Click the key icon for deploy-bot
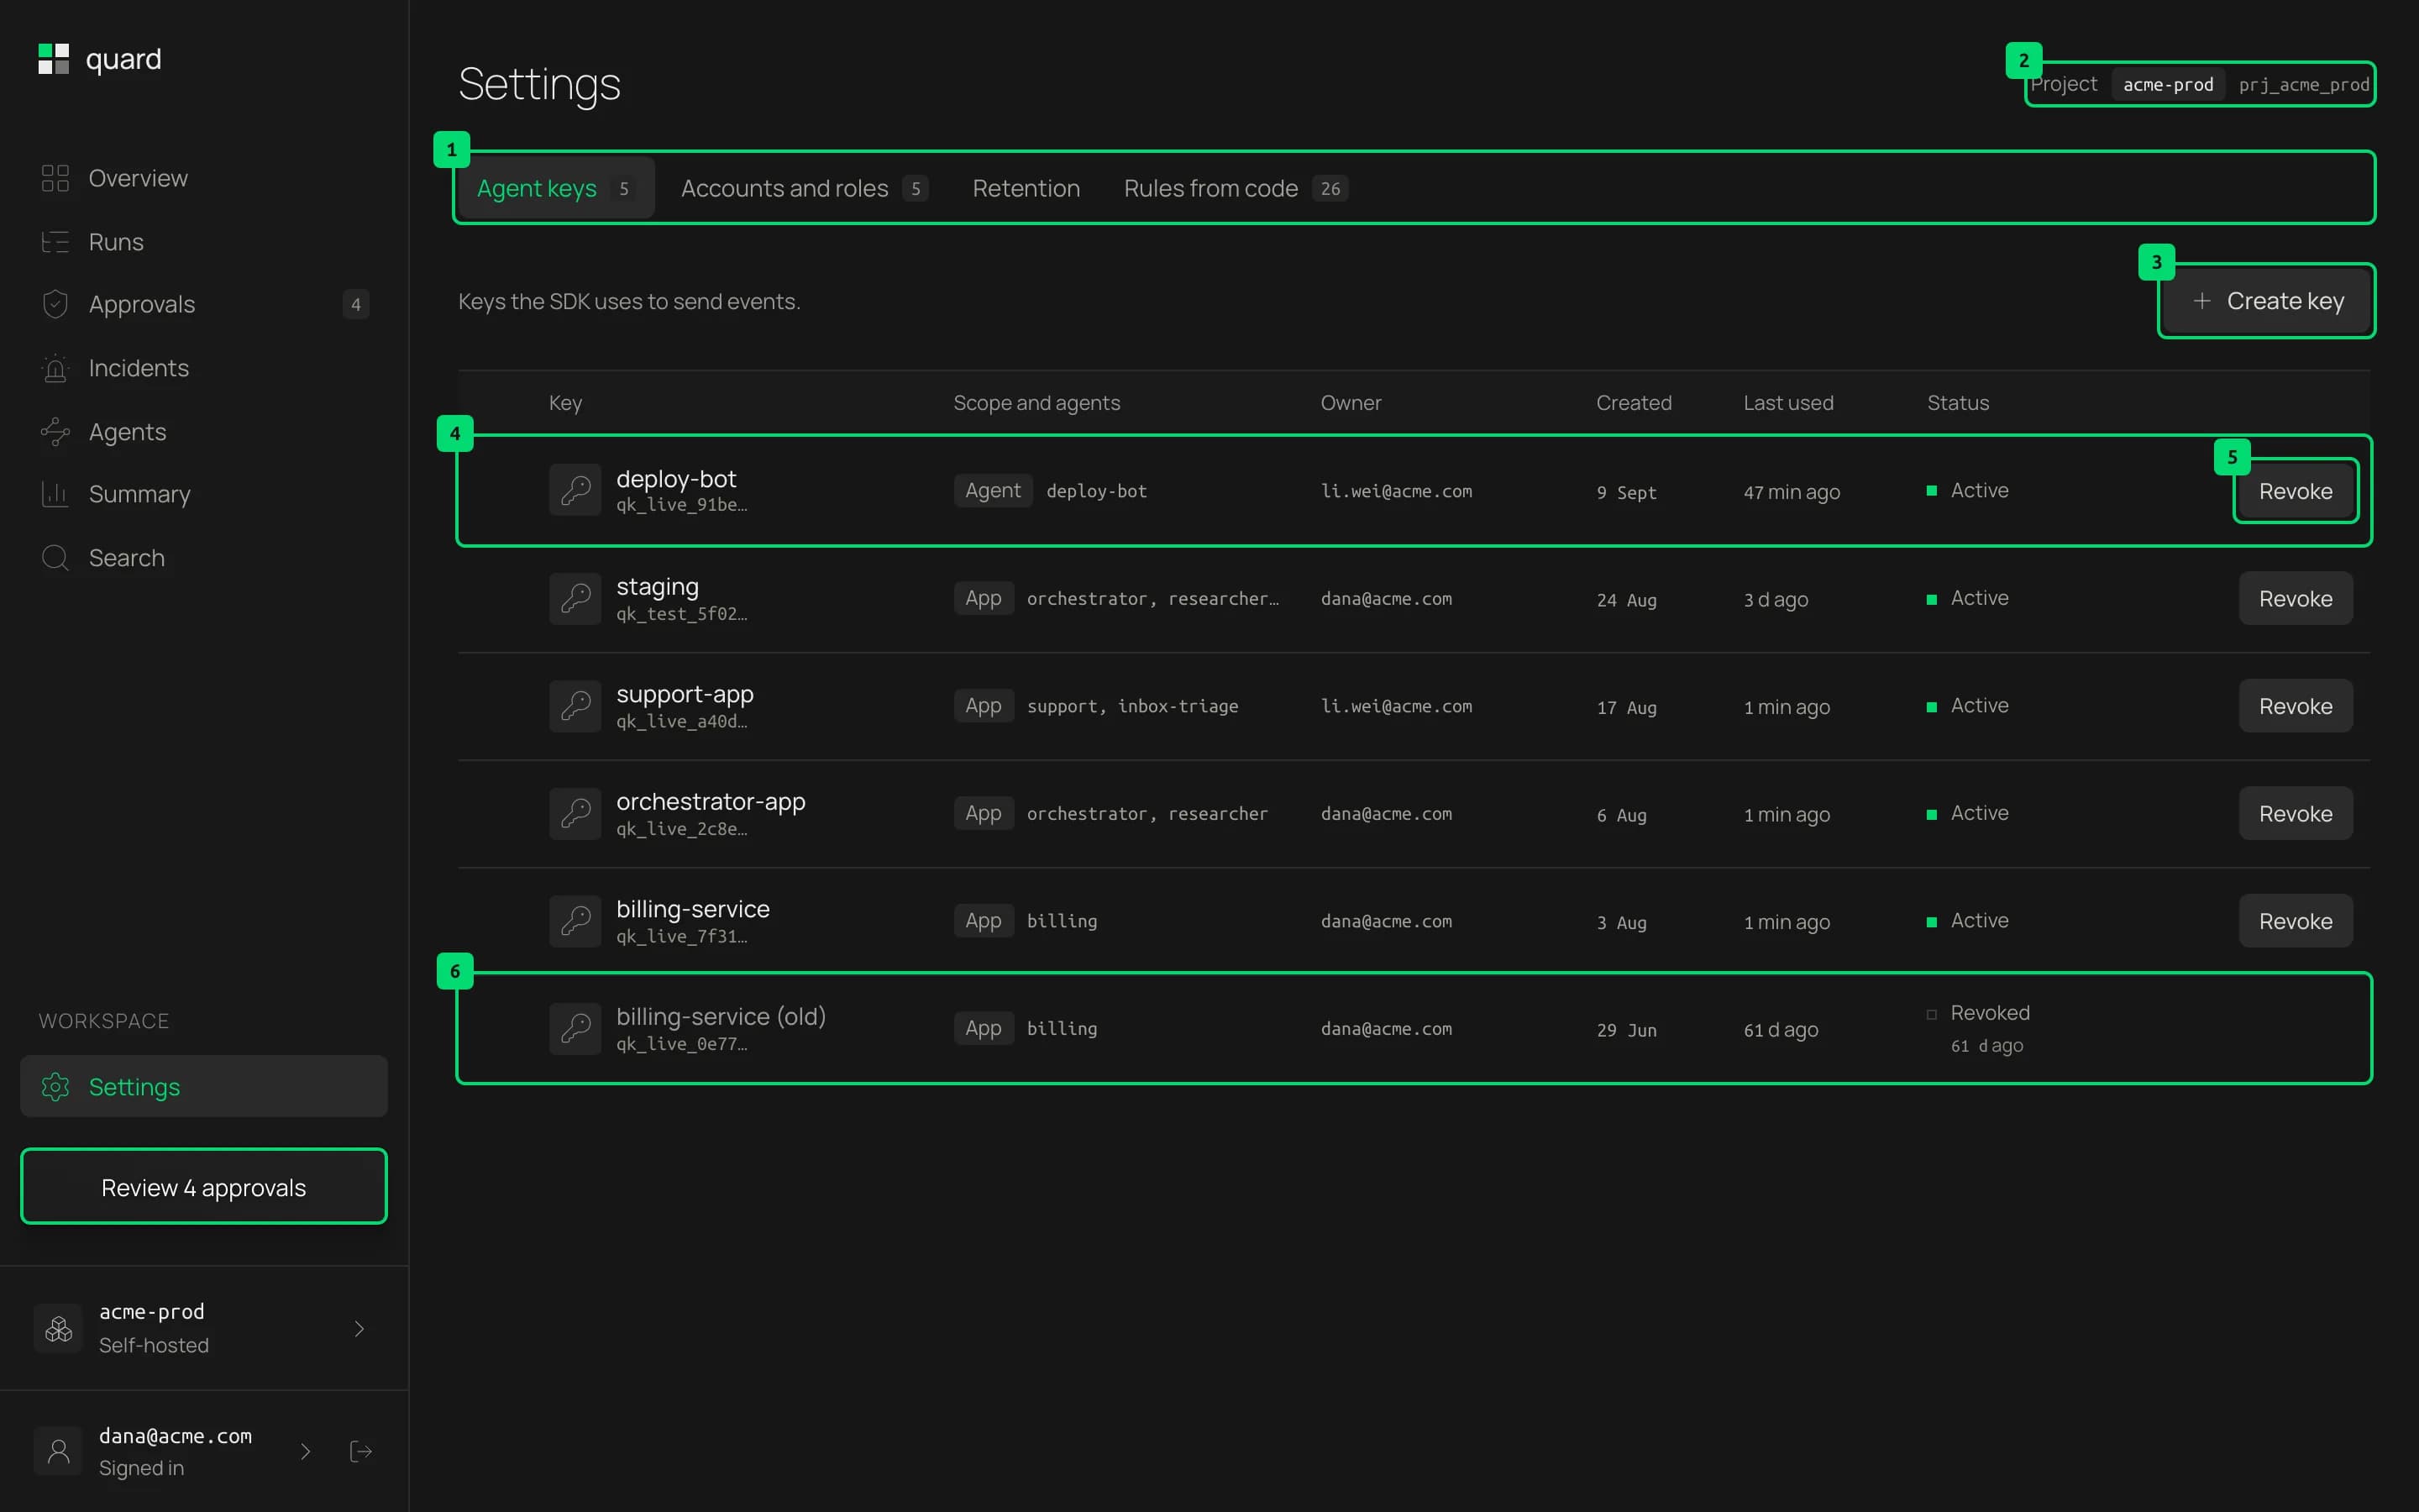Screen dimensions: 2419x1512 click(x=575, y=490)
